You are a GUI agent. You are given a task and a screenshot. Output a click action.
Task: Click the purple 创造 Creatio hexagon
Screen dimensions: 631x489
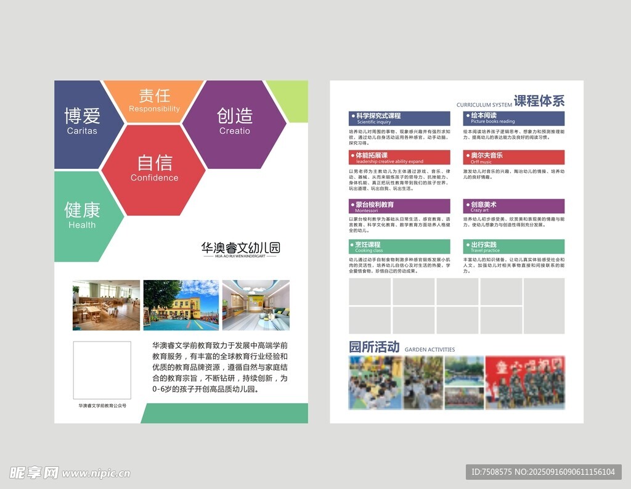235,121
